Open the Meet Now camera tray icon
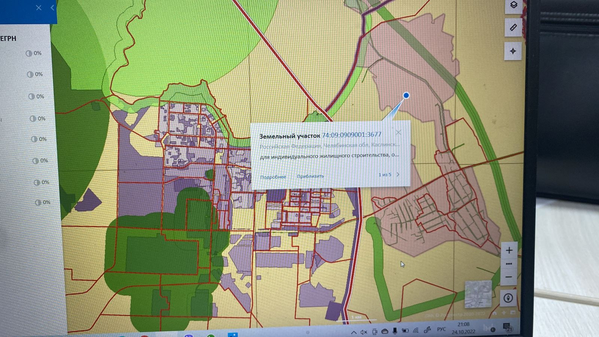Screen dimensions: 599x337 (x=374, y=332)
